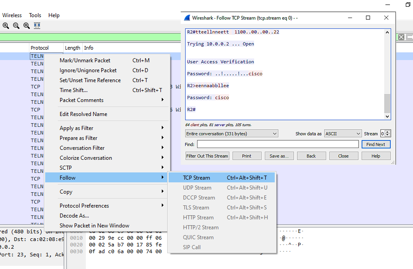
Task: Click the Save as button
Action: coord(278,156)
